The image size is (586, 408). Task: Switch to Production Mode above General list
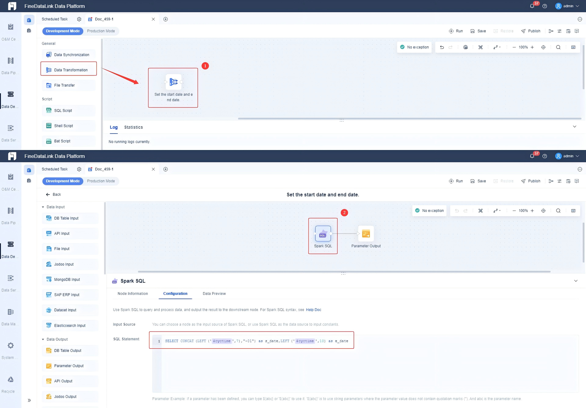(101, 31)
